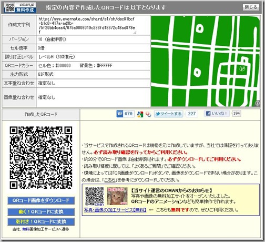This screenshot has width=265, height=242.
Task: Click the 作成したQRコード section header
Action: pos(41,114)
